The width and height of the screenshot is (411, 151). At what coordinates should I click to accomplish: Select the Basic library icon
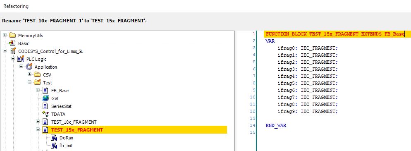12,43
